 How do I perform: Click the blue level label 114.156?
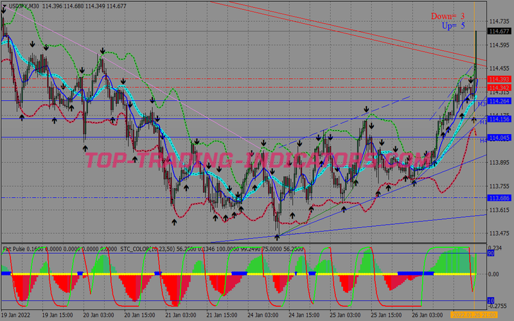click(x=499, y=119)
